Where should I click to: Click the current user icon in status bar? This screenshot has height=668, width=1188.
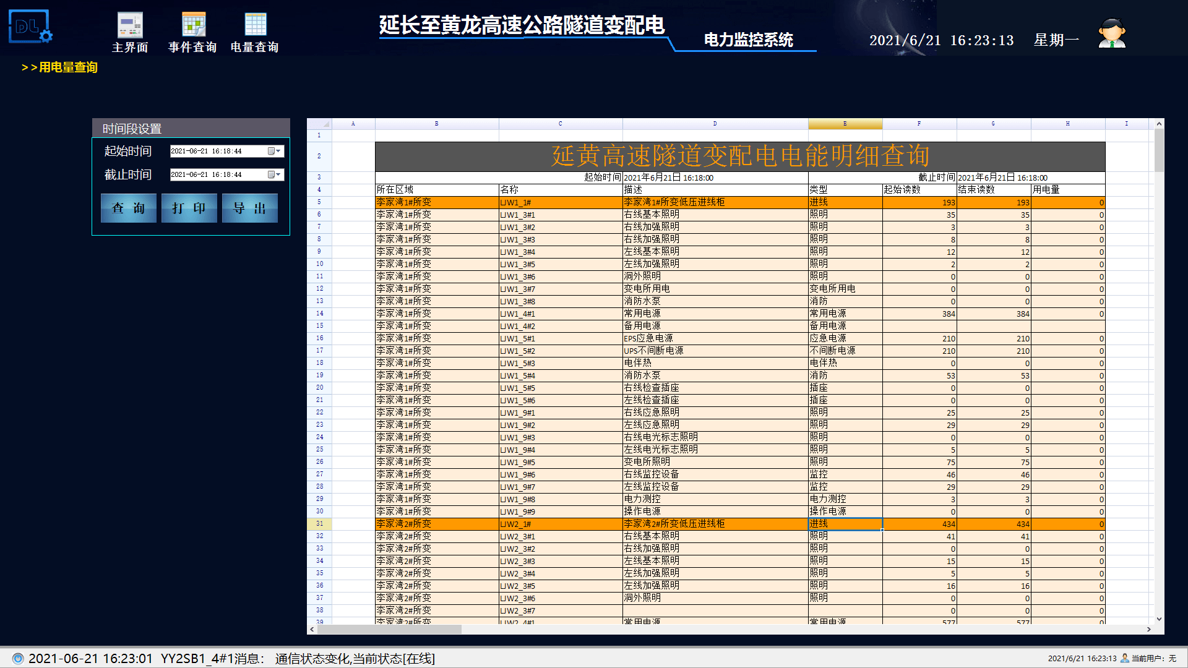(1125, 658)
